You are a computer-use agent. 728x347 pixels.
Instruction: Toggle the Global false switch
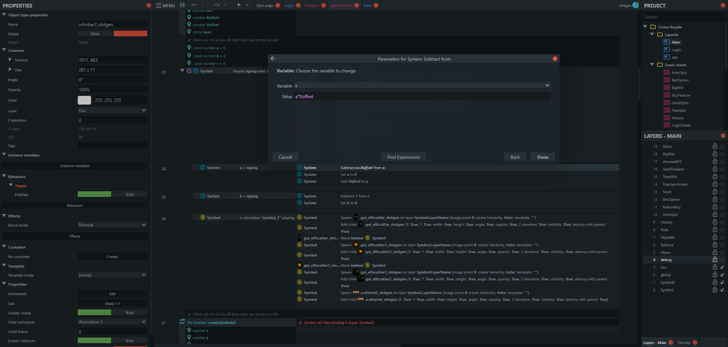point(112,34)
